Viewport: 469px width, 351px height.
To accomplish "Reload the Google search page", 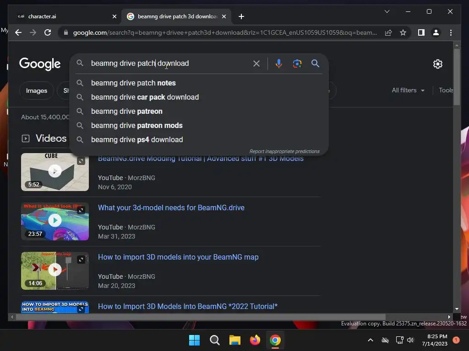I will (48, 32).
